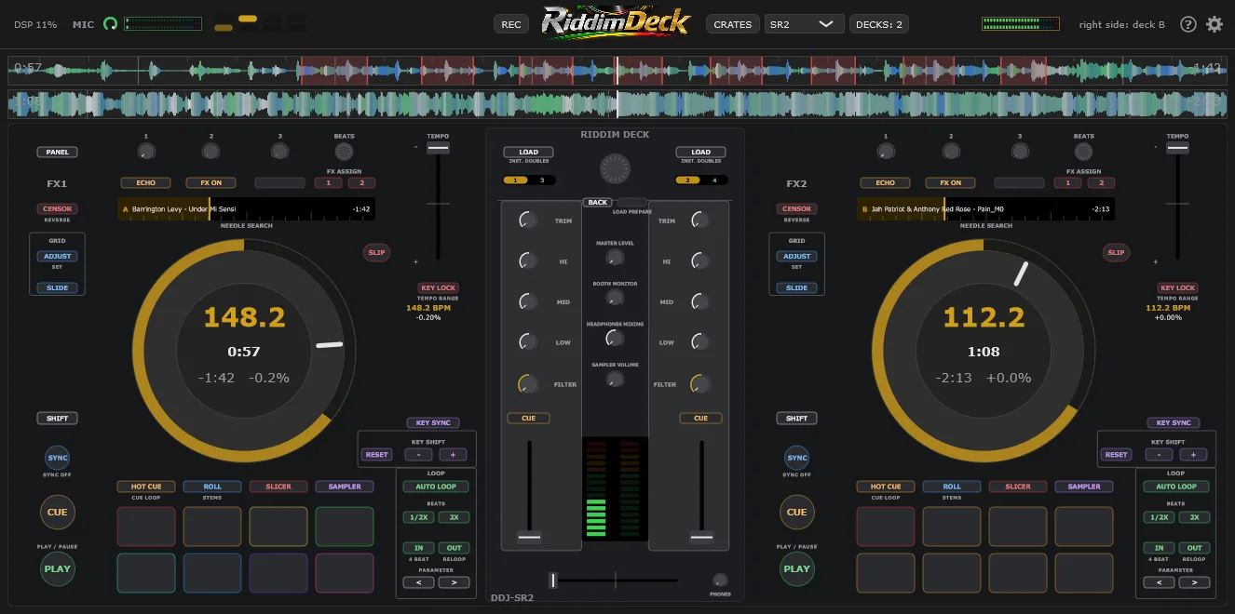Select SAMPLER pad mode left deck
The width and height of the screenshot is (1235, 614).
click(x=345, y=487)
